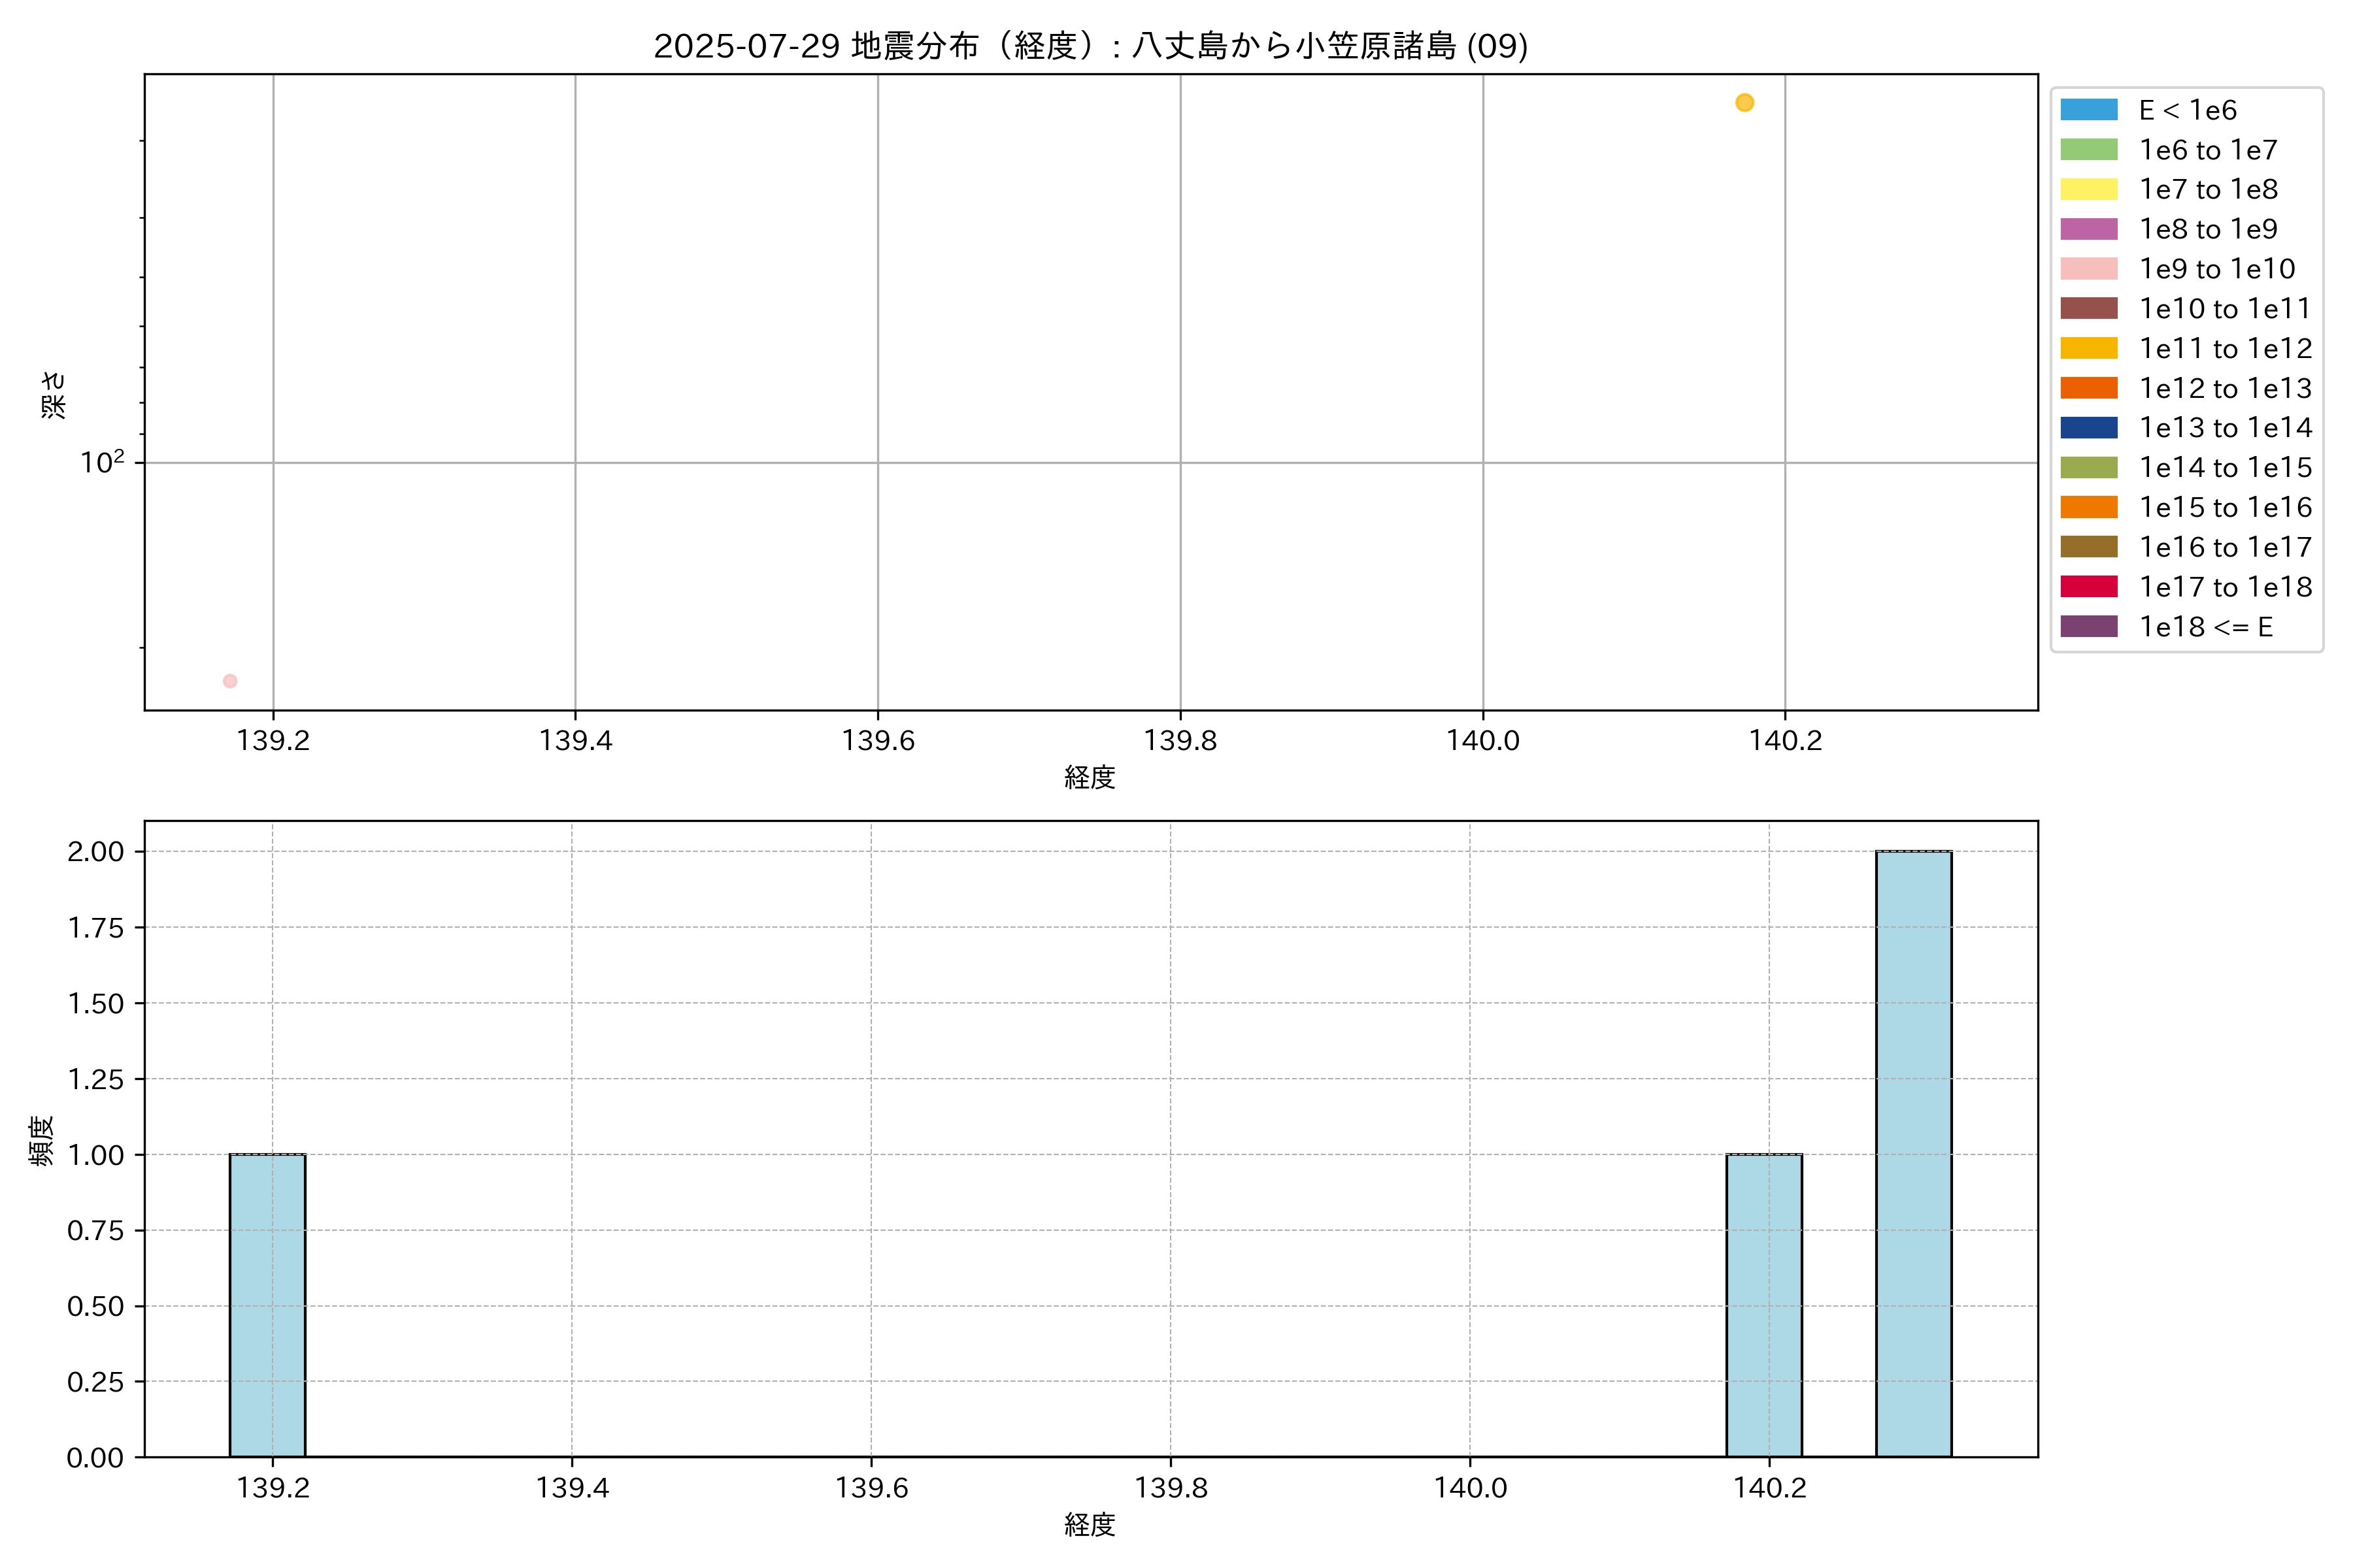
Task: Click the histogram bar at longitude 140.2
Action: 1763,1305
